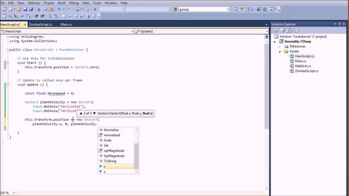Collapse the Assembly-CSharp project node
The width and height of the screenshot is (349, 196).
pyautogui.click(x=275, y=41)
